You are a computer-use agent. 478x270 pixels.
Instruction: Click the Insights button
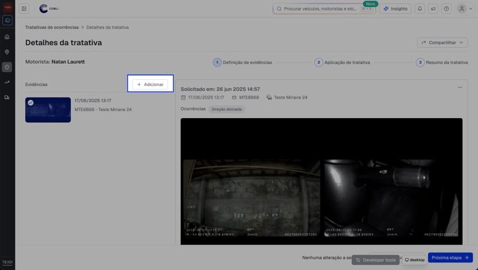coord(395,8)
